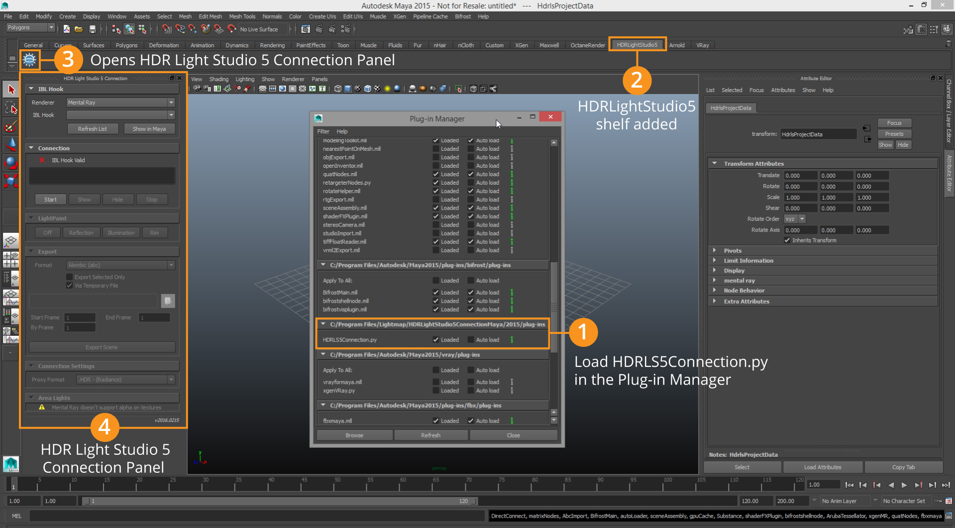The width and height of the screenshot is (955, 528).
Task: Click the info icon for fbxmaya.mll
Action: tap(512, 421)
